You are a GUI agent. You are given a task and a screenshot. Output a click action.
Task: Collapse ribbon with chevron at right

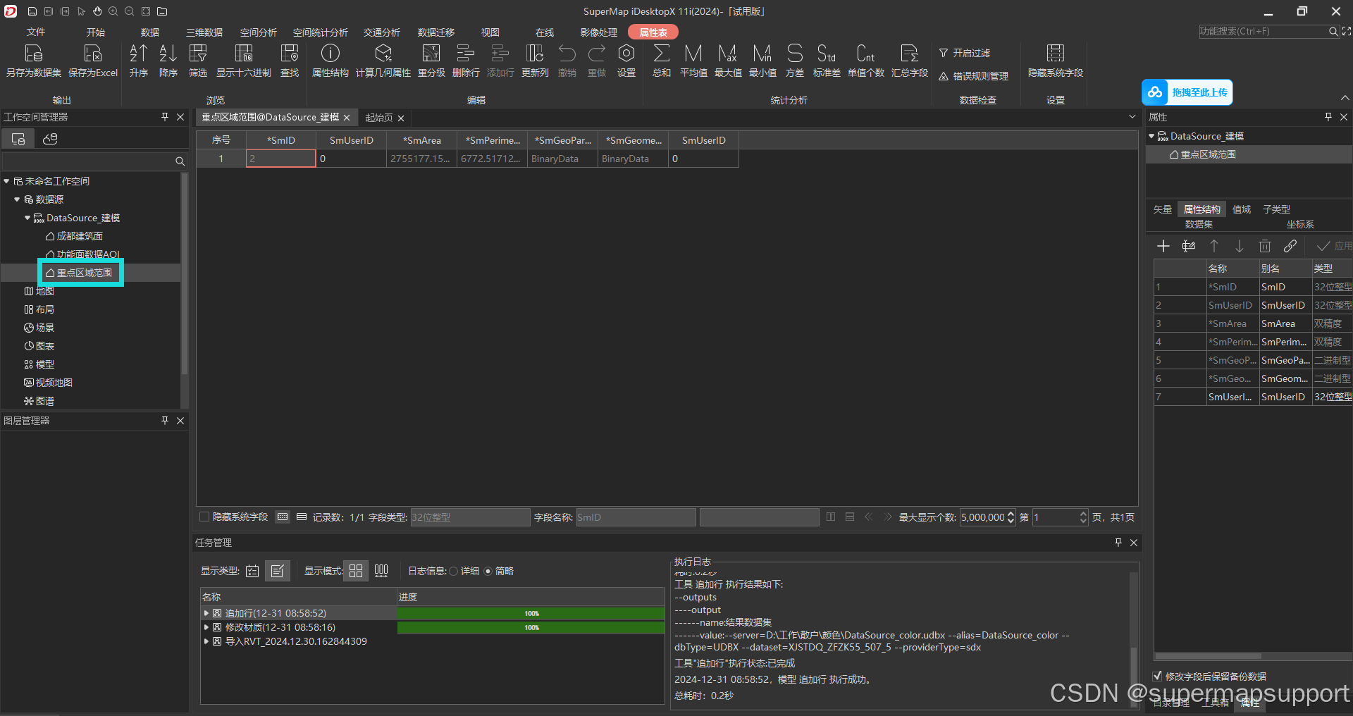1345,98
